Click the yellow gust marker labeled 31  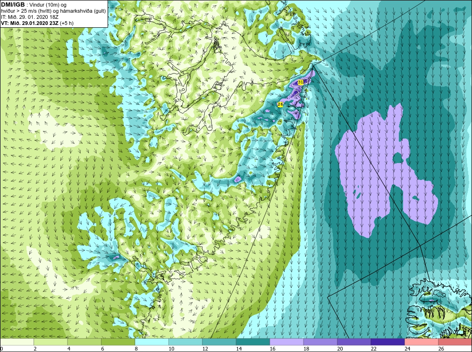tap(300, 82)
